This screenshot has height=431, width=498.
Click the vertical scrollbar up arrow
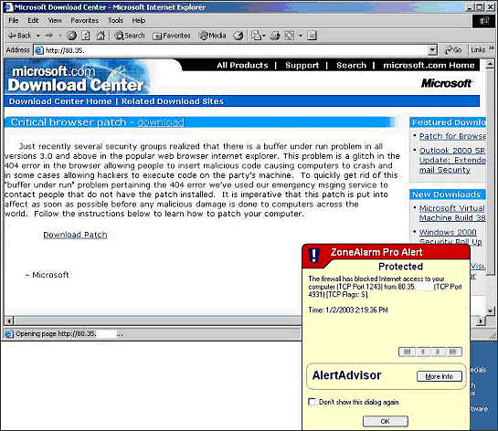pyautogui.click(x=490, y=64)
